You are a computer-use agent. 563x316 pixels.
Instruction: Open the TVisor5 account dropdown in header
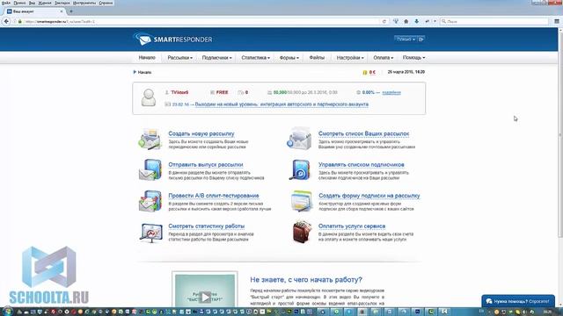406,39
